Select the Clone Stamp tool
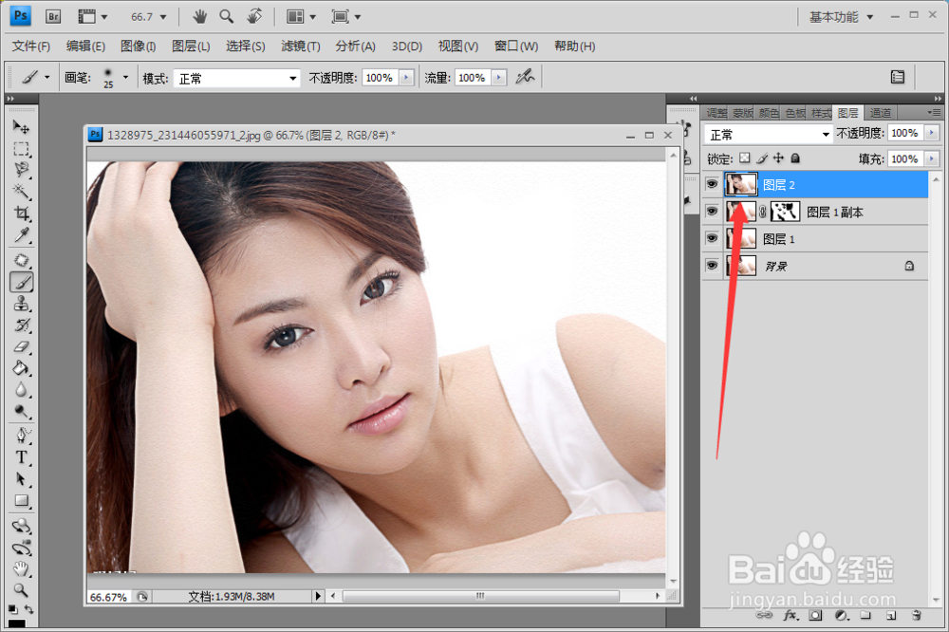The width and height of the screenshot is (949, 632). pyautogui.click(x=21, y=304)
